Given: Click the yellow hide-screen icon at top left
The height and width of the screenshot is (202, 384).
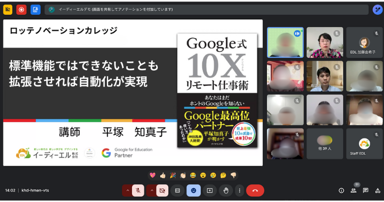Looking at the screenshot, I should tap(7, 9).
